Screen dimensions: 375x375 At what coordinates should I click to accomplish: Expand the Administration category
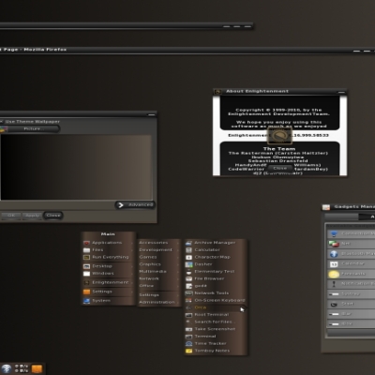[x=159, y=302]
